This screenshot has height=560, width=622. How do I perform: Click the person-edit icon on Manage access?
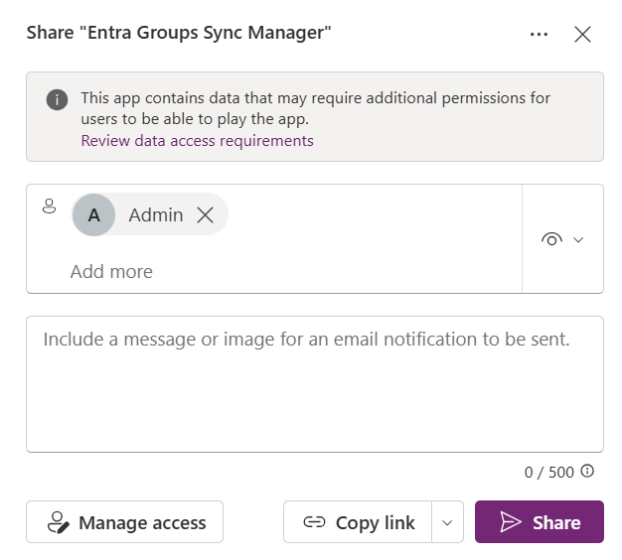(x=58, y=522)
